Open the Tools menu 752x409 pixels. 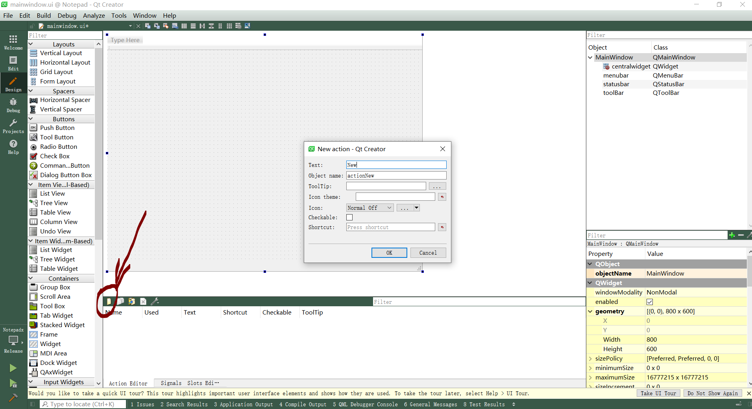tap(119, 15)
